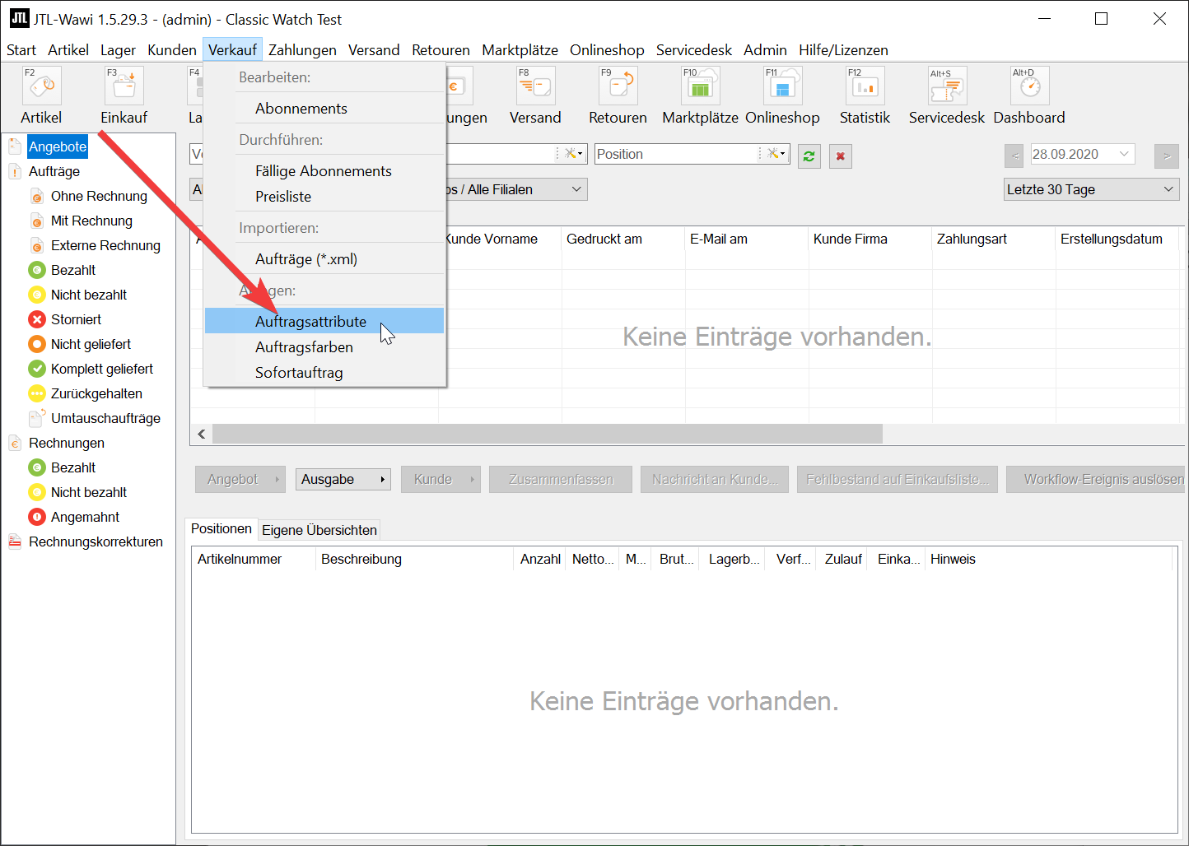Choose Auftragsfarben menu entry
Viewport: 1189px width, 846px height.
click(304, 347)
